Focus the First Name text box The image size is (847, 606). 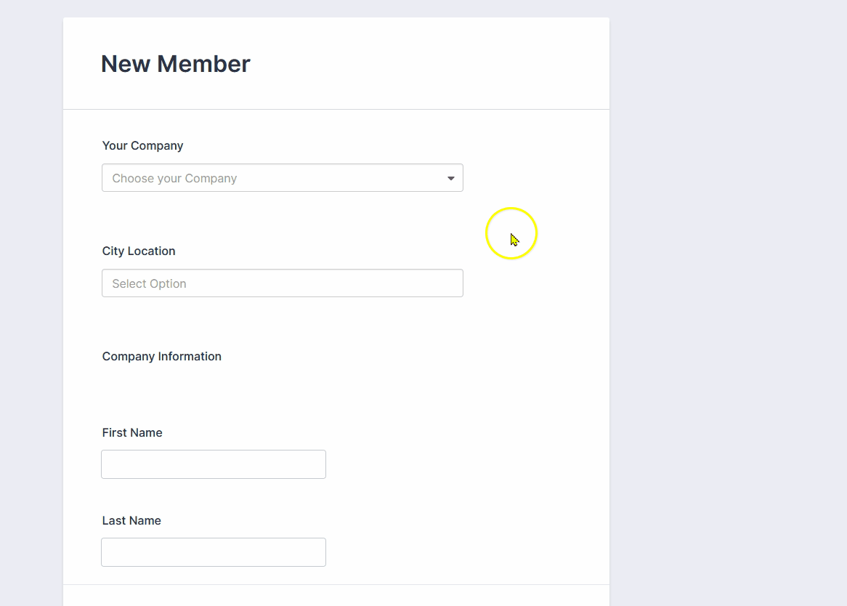213,464
